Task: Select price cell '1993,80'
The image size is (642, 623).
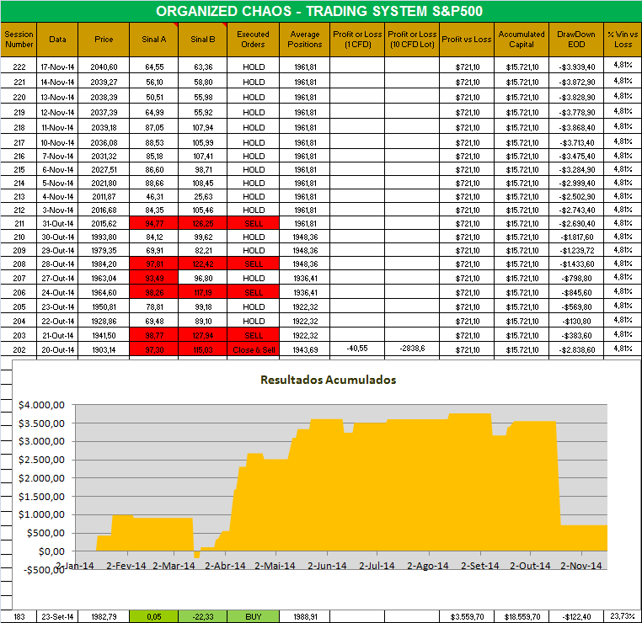Action: [x=104, y=237]
